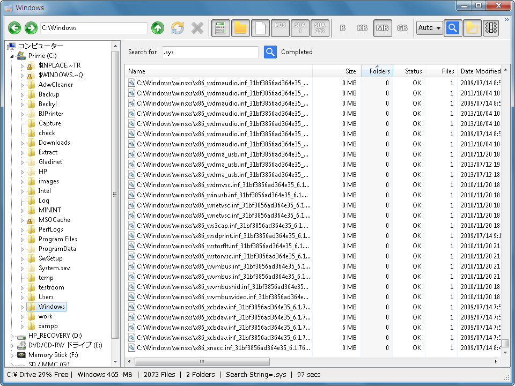Screen dimensions: 515x386
Task: Sort results by Date Modified column
Action: tap(480, 71)
